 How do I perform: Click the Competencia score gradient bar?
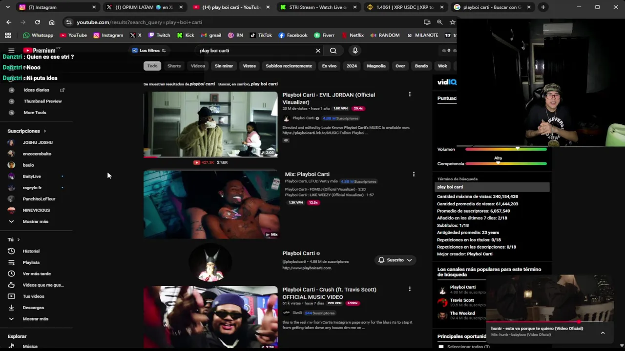click(x=506, y=164)
